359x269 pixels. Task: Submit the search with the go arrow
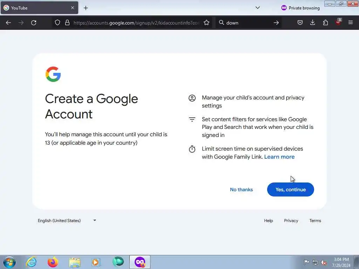[276, 23]
